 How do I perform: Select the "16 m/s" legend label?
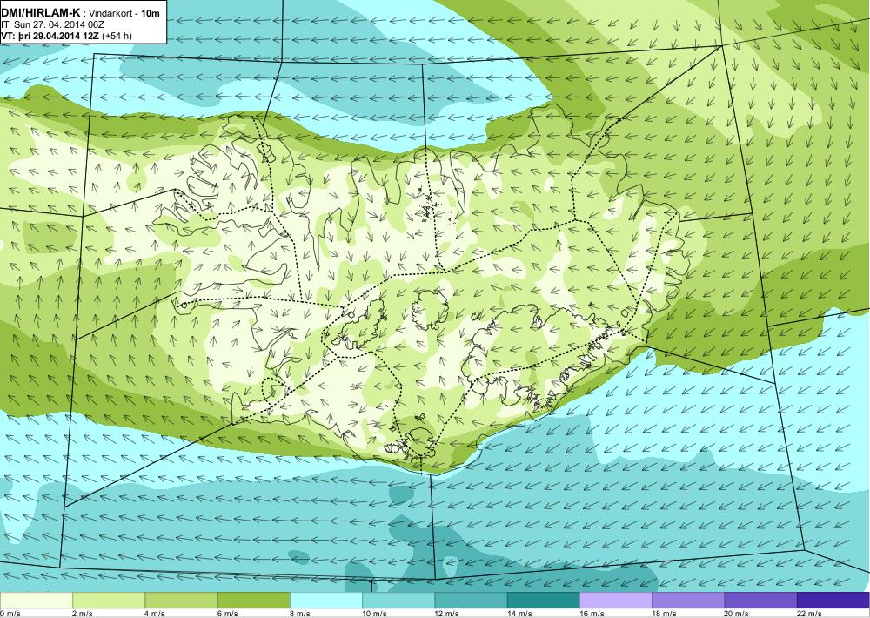click(592, 614)
